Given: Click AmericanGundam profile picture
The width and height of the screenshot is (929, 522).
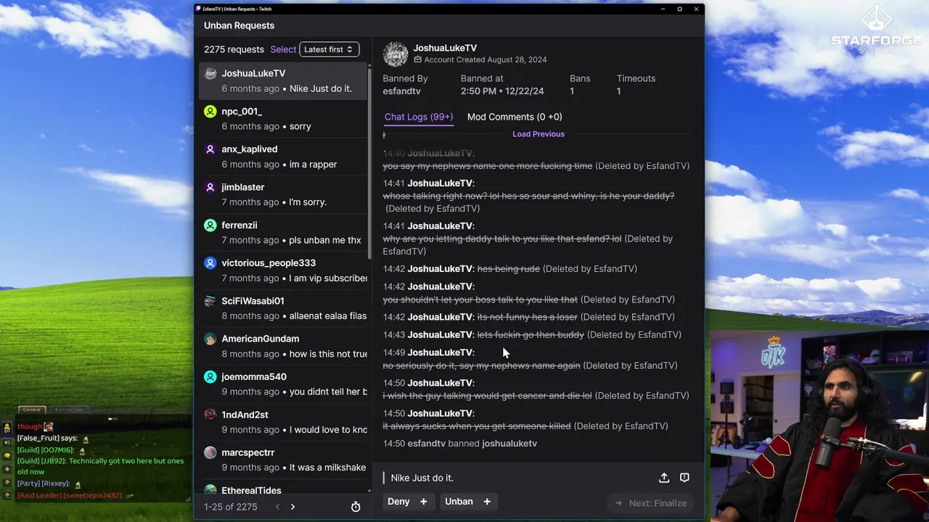Looking at the screenshot, I should coord(210,339).
